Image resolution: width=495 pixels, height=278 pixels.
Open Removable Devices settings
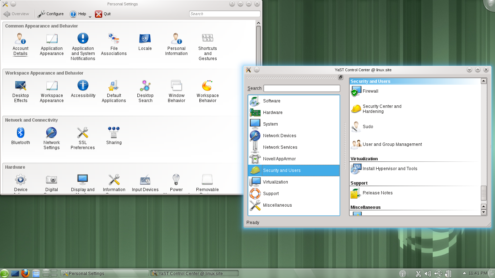(207, 184)
